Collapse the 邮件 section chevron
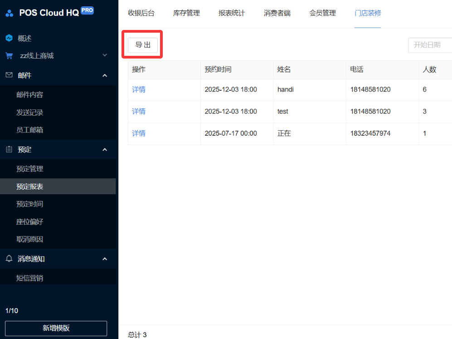452x339 pixels. coord(105,75)
